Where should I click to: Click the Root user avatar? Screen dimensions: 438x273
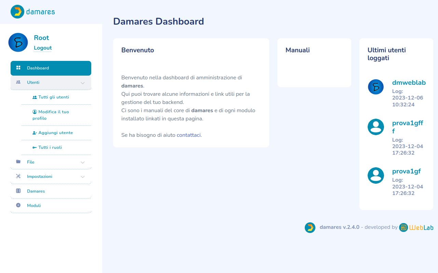[x=18, y=42]
